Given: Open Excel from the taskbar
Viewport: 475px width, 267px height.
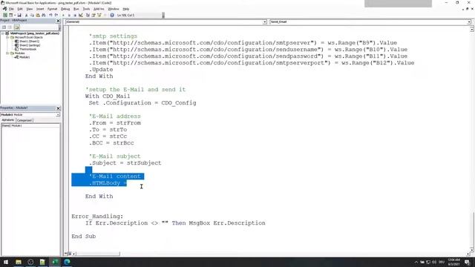Looking at the screenshot, I should [x=55, y=262].
